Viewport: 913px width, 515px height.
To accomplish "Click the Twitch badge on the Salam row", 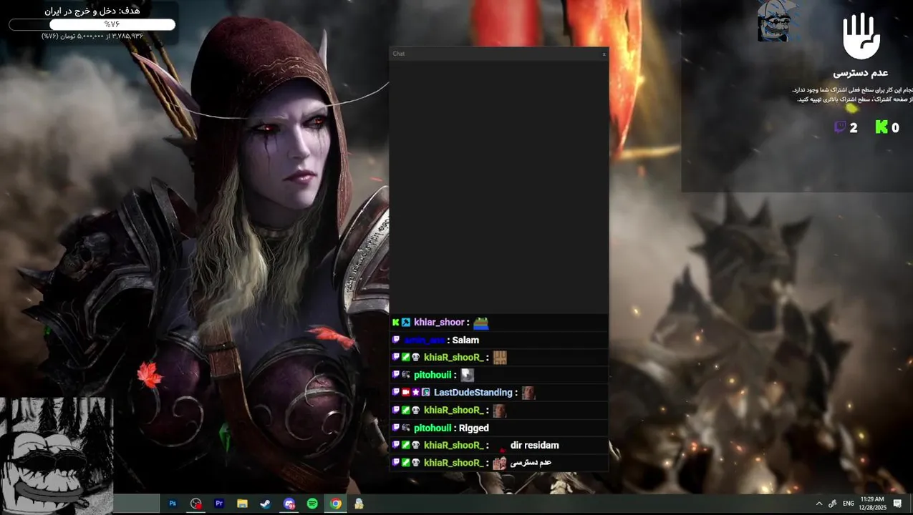I will 395,340.
